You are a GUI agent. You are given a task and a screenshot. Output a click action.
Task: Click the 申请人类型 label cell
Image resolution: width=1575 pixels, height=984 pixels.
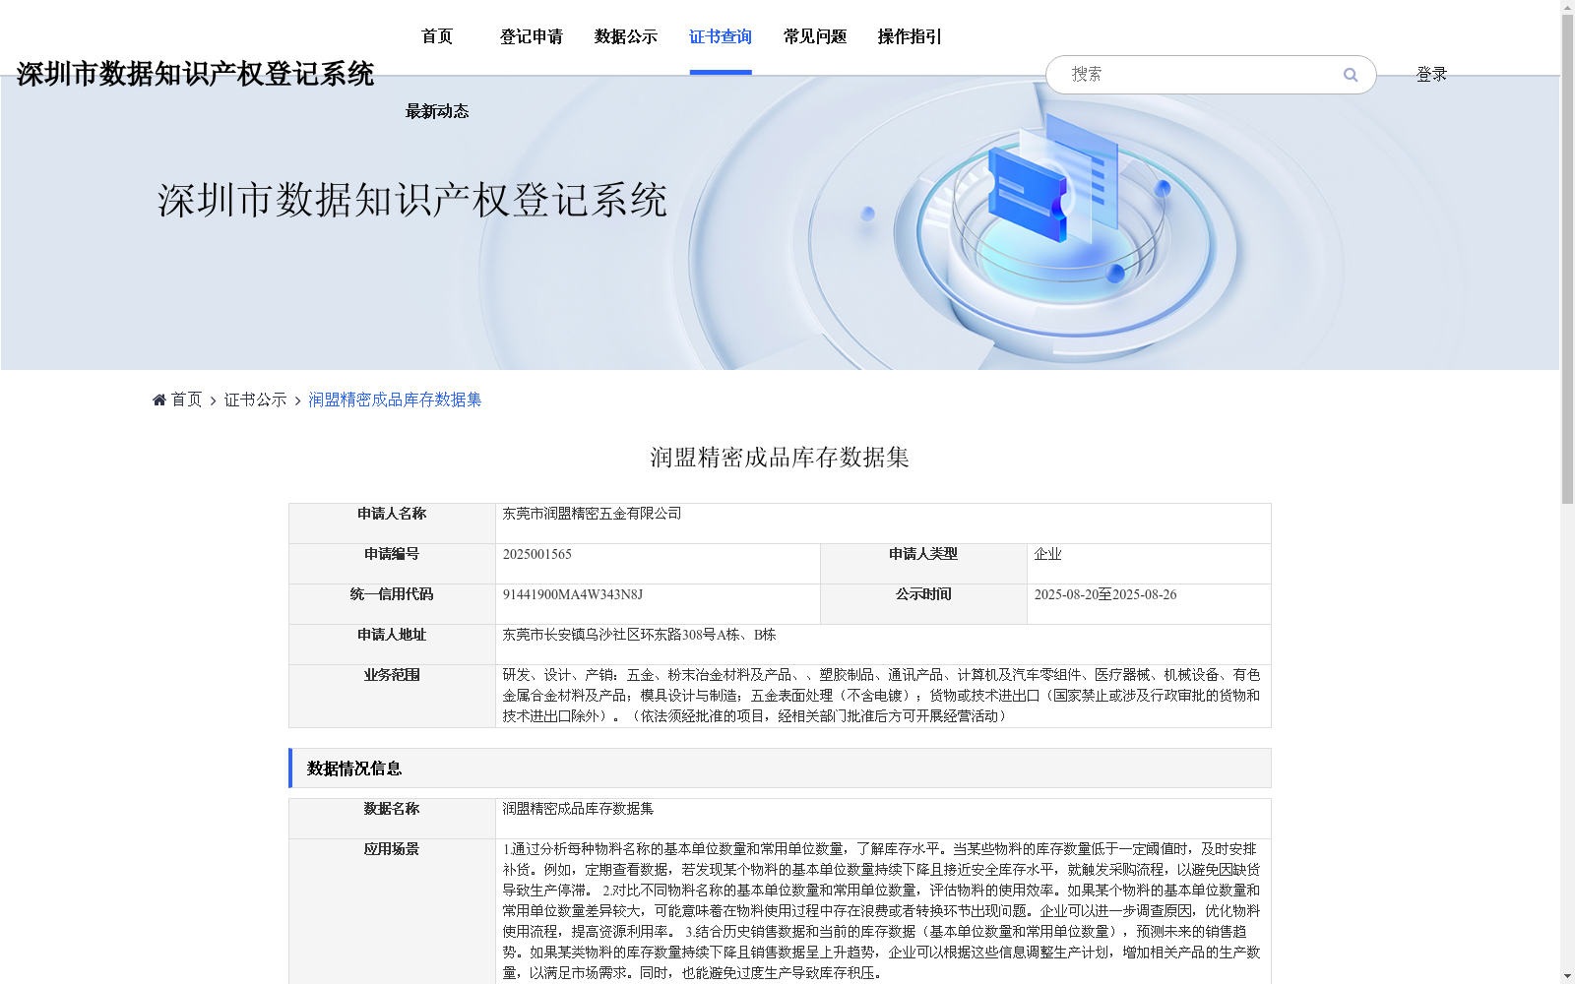click(x=923, y=564)
